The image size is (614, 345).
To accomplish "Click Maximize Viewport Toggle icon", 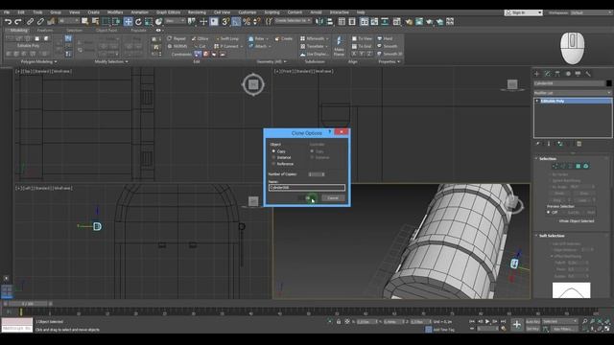I will point(607,329).
